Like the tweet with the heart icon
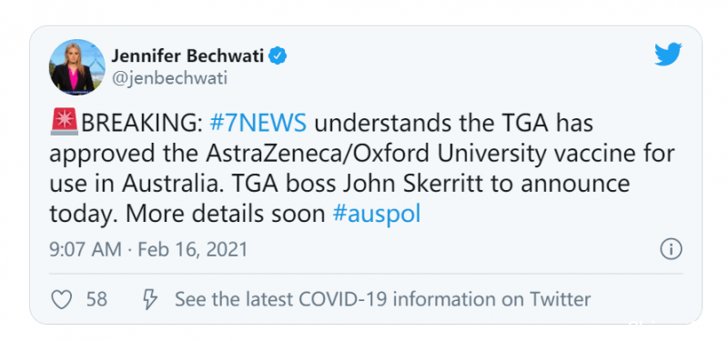Image resolution: width=728 pixels, height=341 pixels. tap(61, 300)
